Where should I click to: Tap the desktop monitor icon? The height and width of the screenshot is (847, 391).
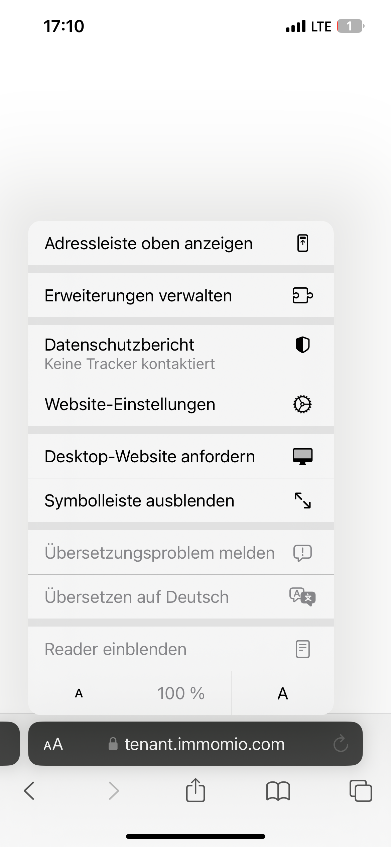coord(302,456)
